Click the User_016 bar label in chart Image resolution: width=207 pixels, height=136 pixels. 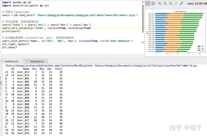click(x=151, y=14)
